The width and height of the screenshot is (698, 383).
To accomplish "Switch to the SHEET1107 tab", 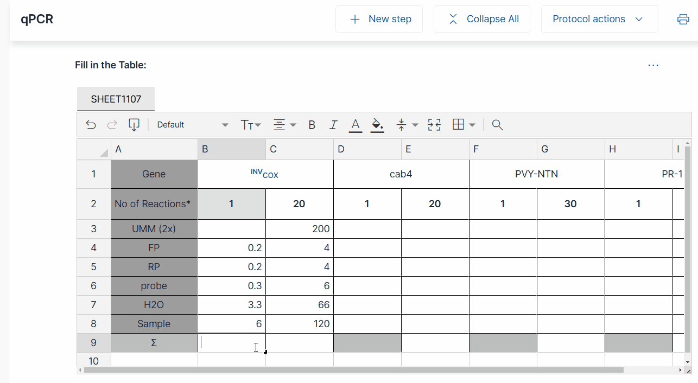I will click(116, 99).
